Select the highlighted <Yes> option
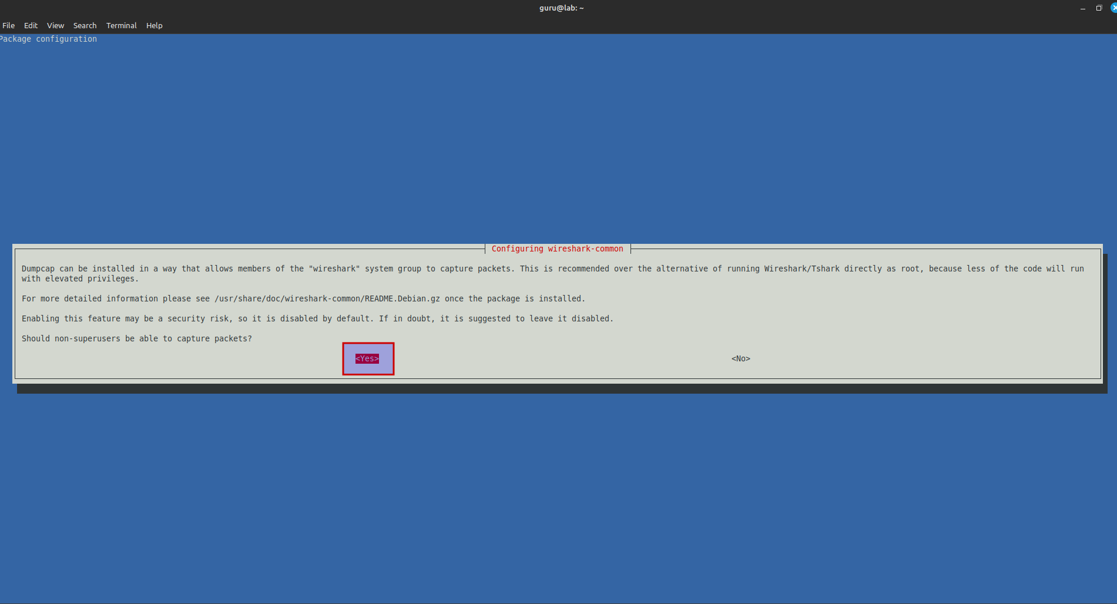The image size is (1117, 604). pyautogui.click(x=367, y=358)
